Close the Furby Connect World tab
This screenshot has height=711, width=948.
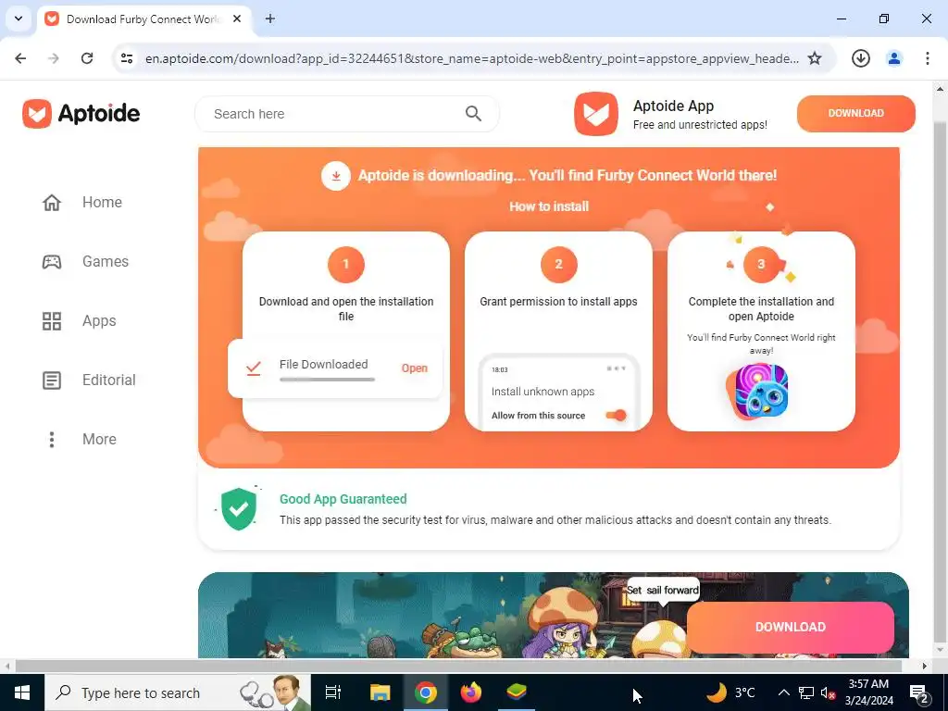(x=237, y=19)
